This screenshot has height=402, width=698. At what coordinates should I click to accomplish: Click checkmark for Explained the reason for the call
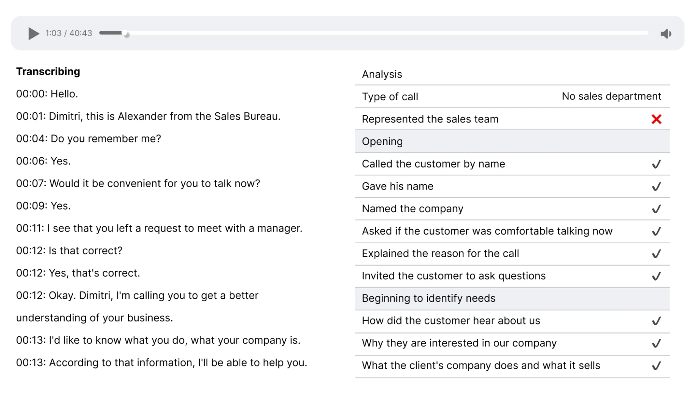pos(656,254)
